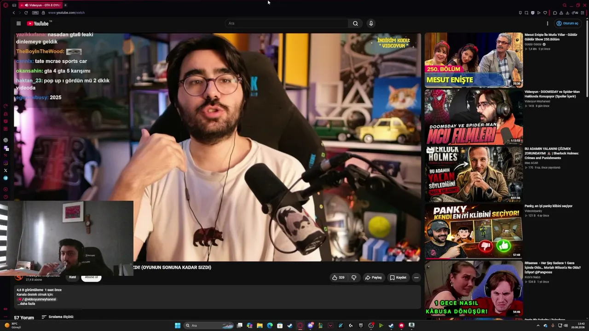This screenshot has height=331, width=589.
Task: Click the browser address bar URL
Action: (x=66, y=13)
